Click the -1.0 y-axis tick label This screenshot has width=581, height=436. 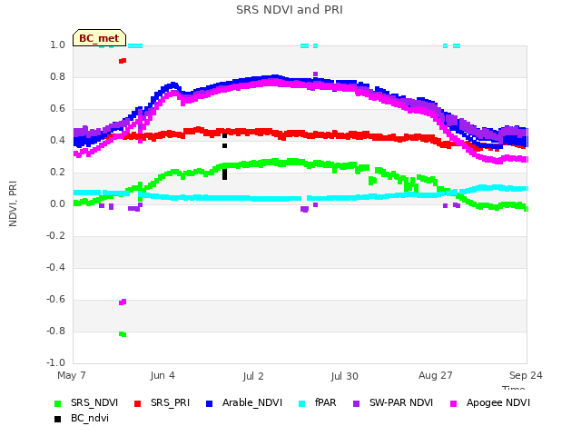[x=55, y=362]
